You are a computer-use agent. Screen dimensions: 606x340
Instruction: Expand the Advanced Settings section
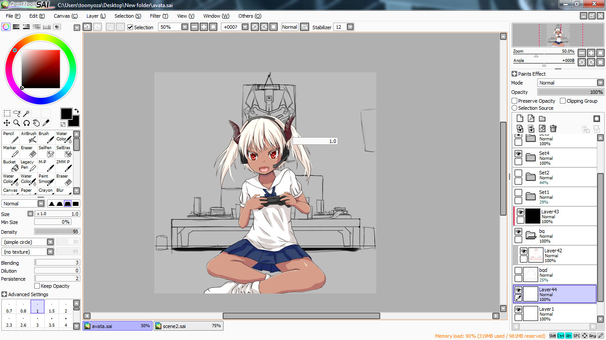pos(4,294)
